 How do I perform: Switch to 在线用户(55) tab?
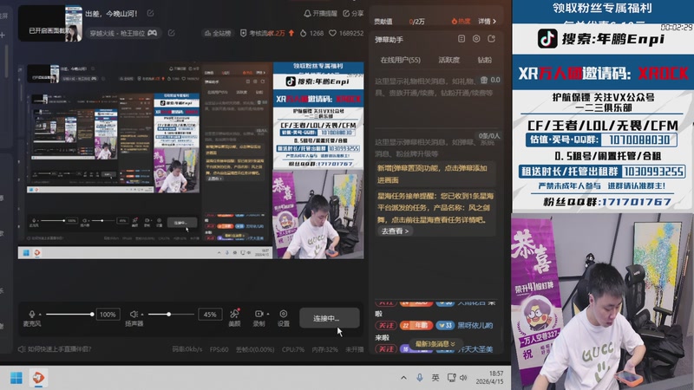point(400,60)
